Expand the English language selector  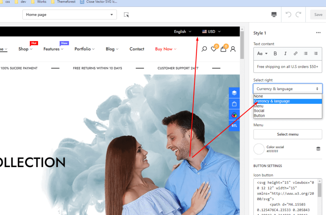click(183, 31)
